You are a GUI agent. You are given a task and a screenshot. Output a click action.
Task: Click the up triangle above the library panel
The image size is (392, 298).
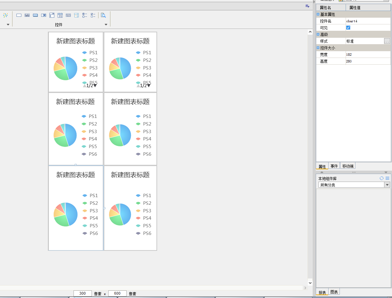(x=322, y=172)
